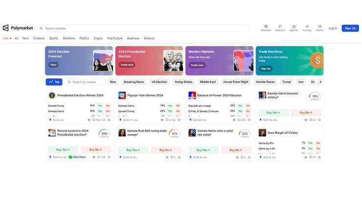Click gift icon on Popular Vote Winner card
The height and width of the screenshot is (204, 362).
pos(162,120)
